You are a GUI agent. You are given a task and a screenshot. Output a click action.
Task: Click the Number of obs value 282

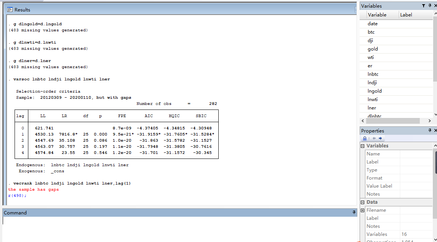click(x=213, y=104)
